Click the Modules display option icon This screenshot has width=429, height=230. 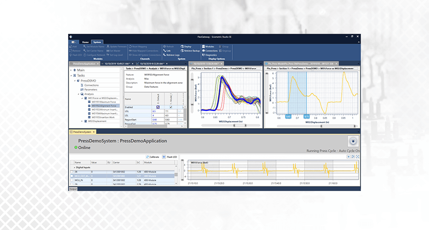click(203, 46)
